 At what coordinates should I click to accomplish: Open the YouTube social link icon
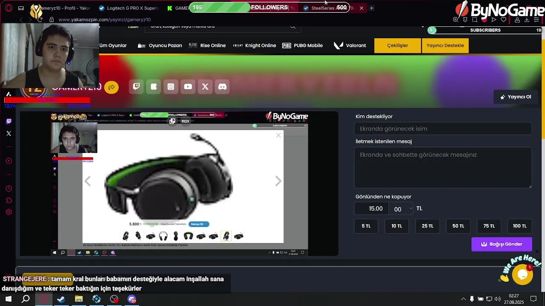click(188, 87)
